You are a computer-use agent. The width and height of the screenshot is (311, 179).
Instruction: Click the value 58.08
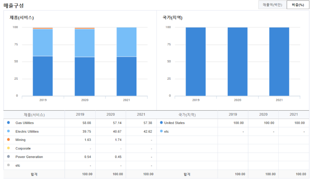click(x=87, y=123)
